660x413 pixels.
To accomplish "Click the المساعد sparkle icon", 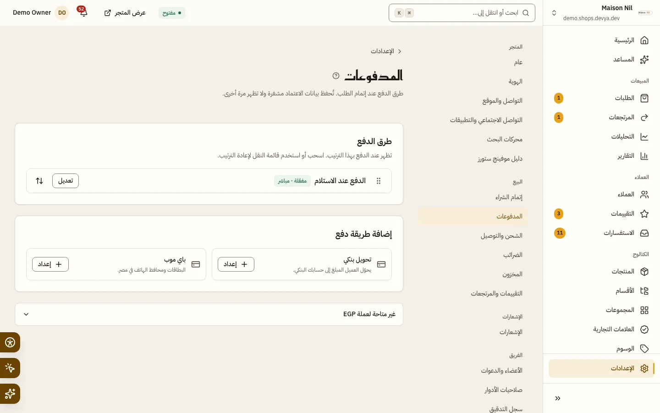I will [x=644, y=60].
